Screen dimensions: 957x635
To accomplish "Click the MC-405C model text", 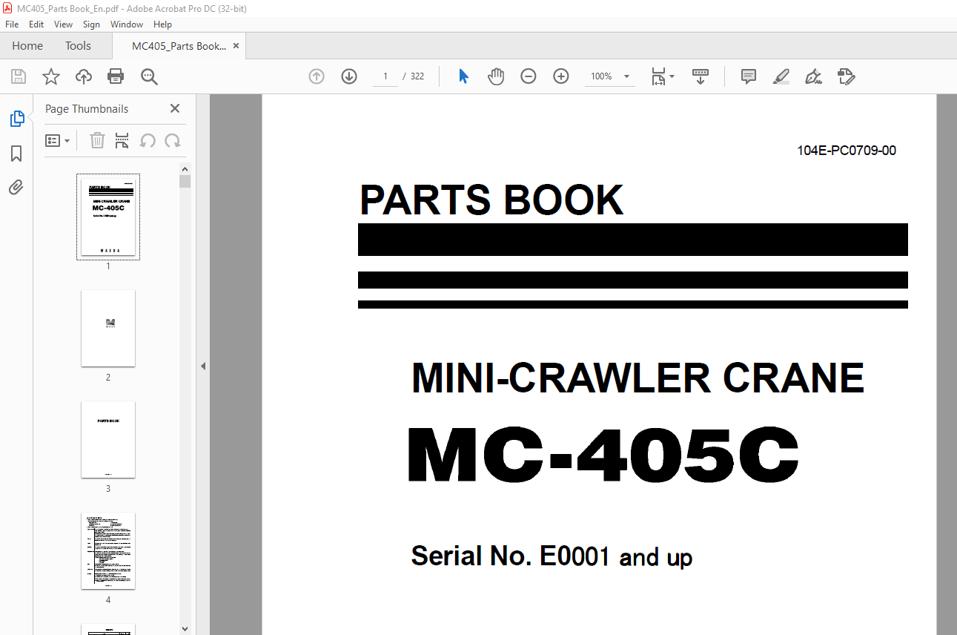I will tap(603, 454).
